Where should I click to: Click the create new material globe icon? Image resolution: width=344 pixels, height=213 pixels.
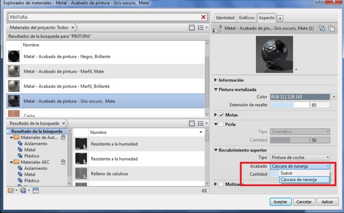click(x=24, y=191)
